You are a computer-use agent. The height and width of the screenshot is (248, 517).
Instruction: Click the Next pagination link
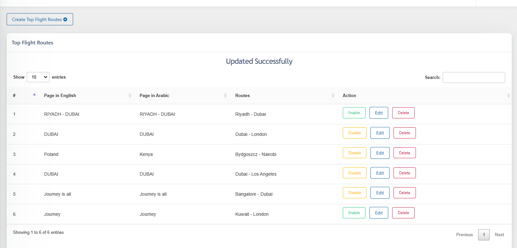coord(499,235)
